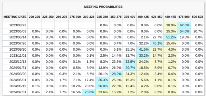Select the 28.2% cell for 2024/03/20
The height and width of the screenshot is (96, 206).
point(116,74)
